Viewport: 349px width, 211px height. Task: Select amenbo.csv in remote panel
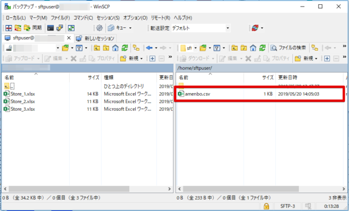pyautogui.click(x=197, y=94)
